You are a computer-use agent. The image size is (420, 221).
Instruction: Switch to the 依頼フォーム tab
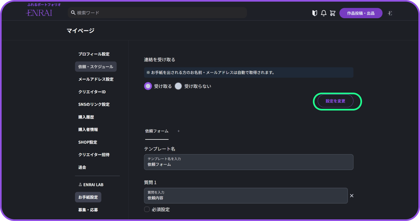157,131
